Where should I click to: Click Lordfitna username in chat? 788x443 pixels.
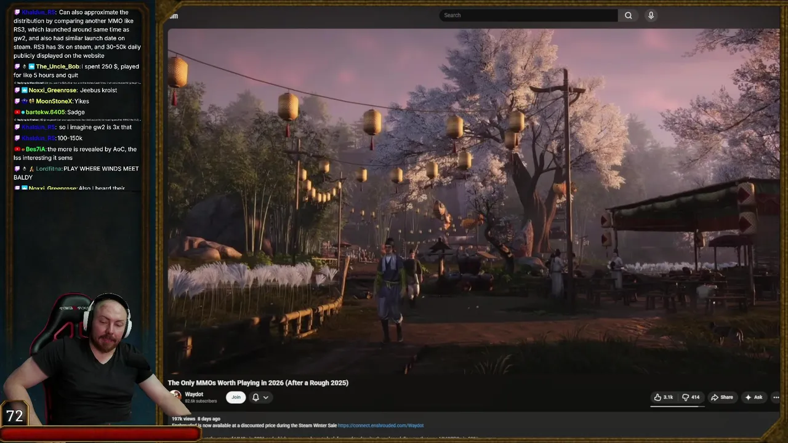(x=49, y=169)
